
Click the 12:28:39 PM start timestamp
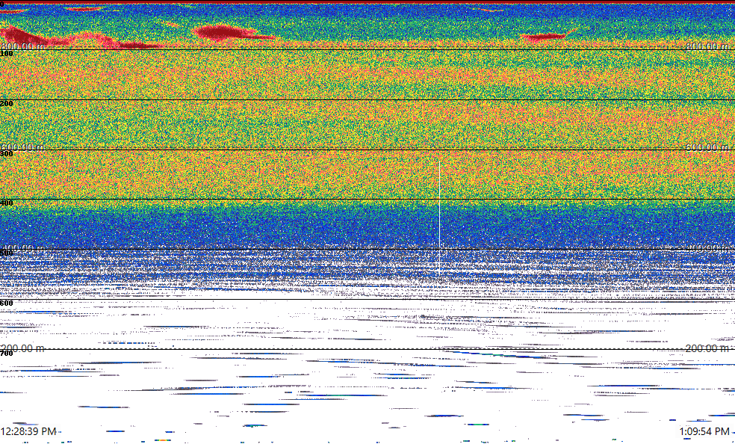28,431
